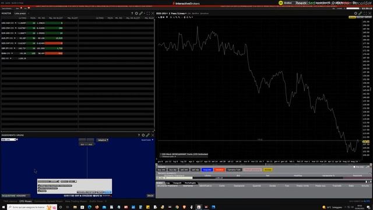
Task: Click the blue Invia button in order dialog
Action: [108, 192]
